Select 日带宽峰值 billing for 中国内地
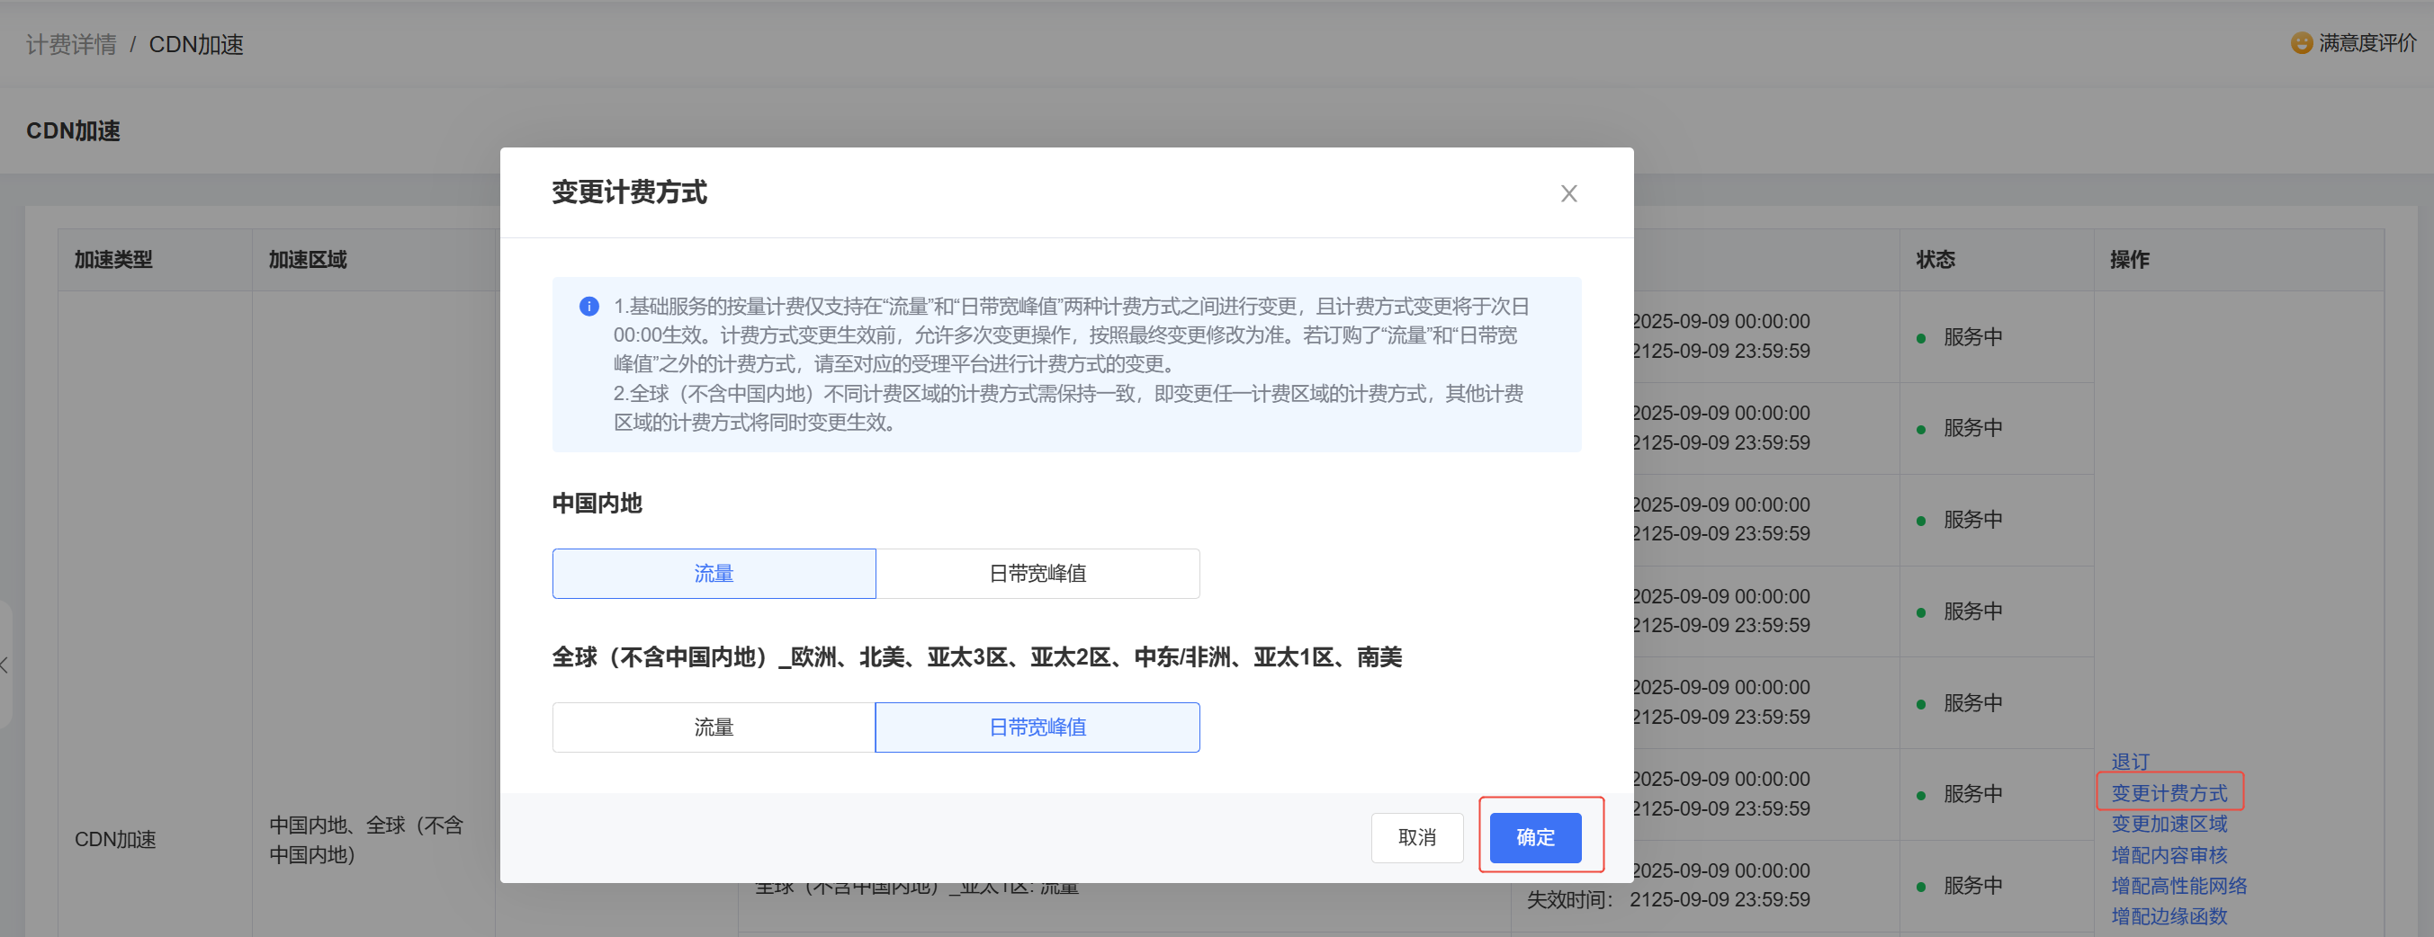The width and height of the screenshot is (2434, 937). pyautogui.click(x=1037, y=574)
